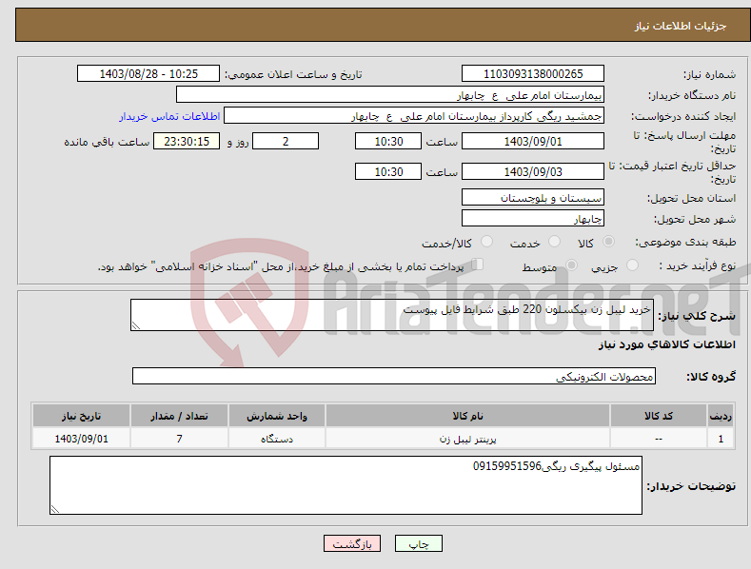The height and width of the screenshot is (569, 751).
Task: Select the کالا radio button
Action: 608,242
